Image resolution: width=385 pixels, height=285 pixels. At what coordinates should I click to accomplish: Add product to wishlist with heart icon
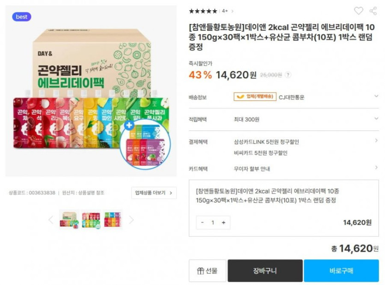pyautogui.click(x=358, y=11)
